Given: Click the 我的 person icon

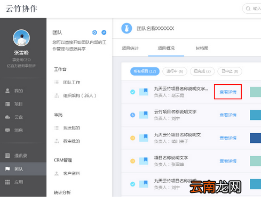Looking at the screenshot, I should 7,91.
